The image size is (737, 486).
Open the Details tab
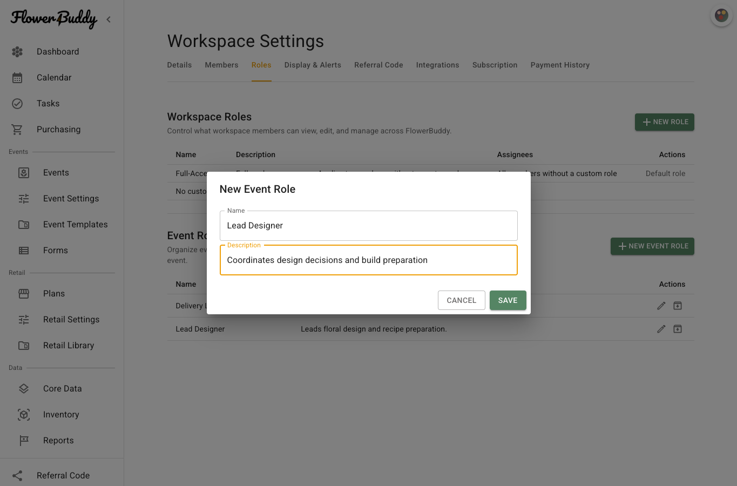click(x=179, y=65)
